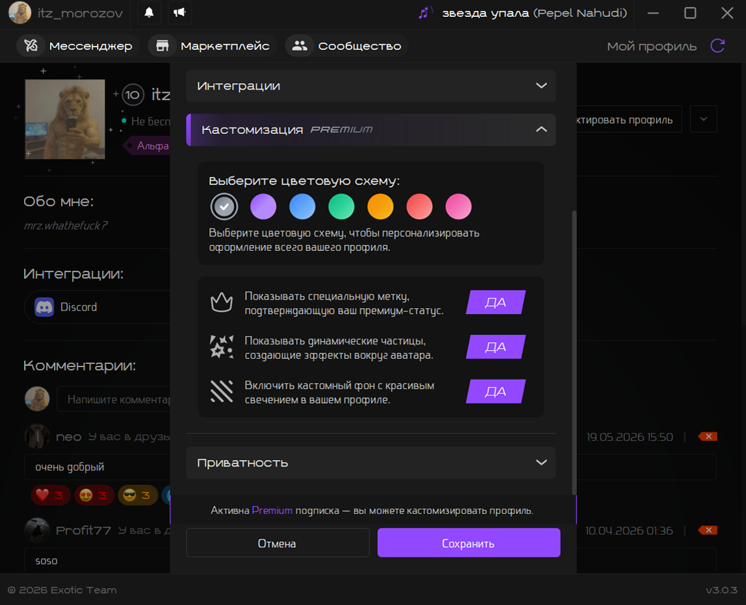
Task: Toggle premium badge ДА switch
Action: pyautogui.click(x=496, y=303)
